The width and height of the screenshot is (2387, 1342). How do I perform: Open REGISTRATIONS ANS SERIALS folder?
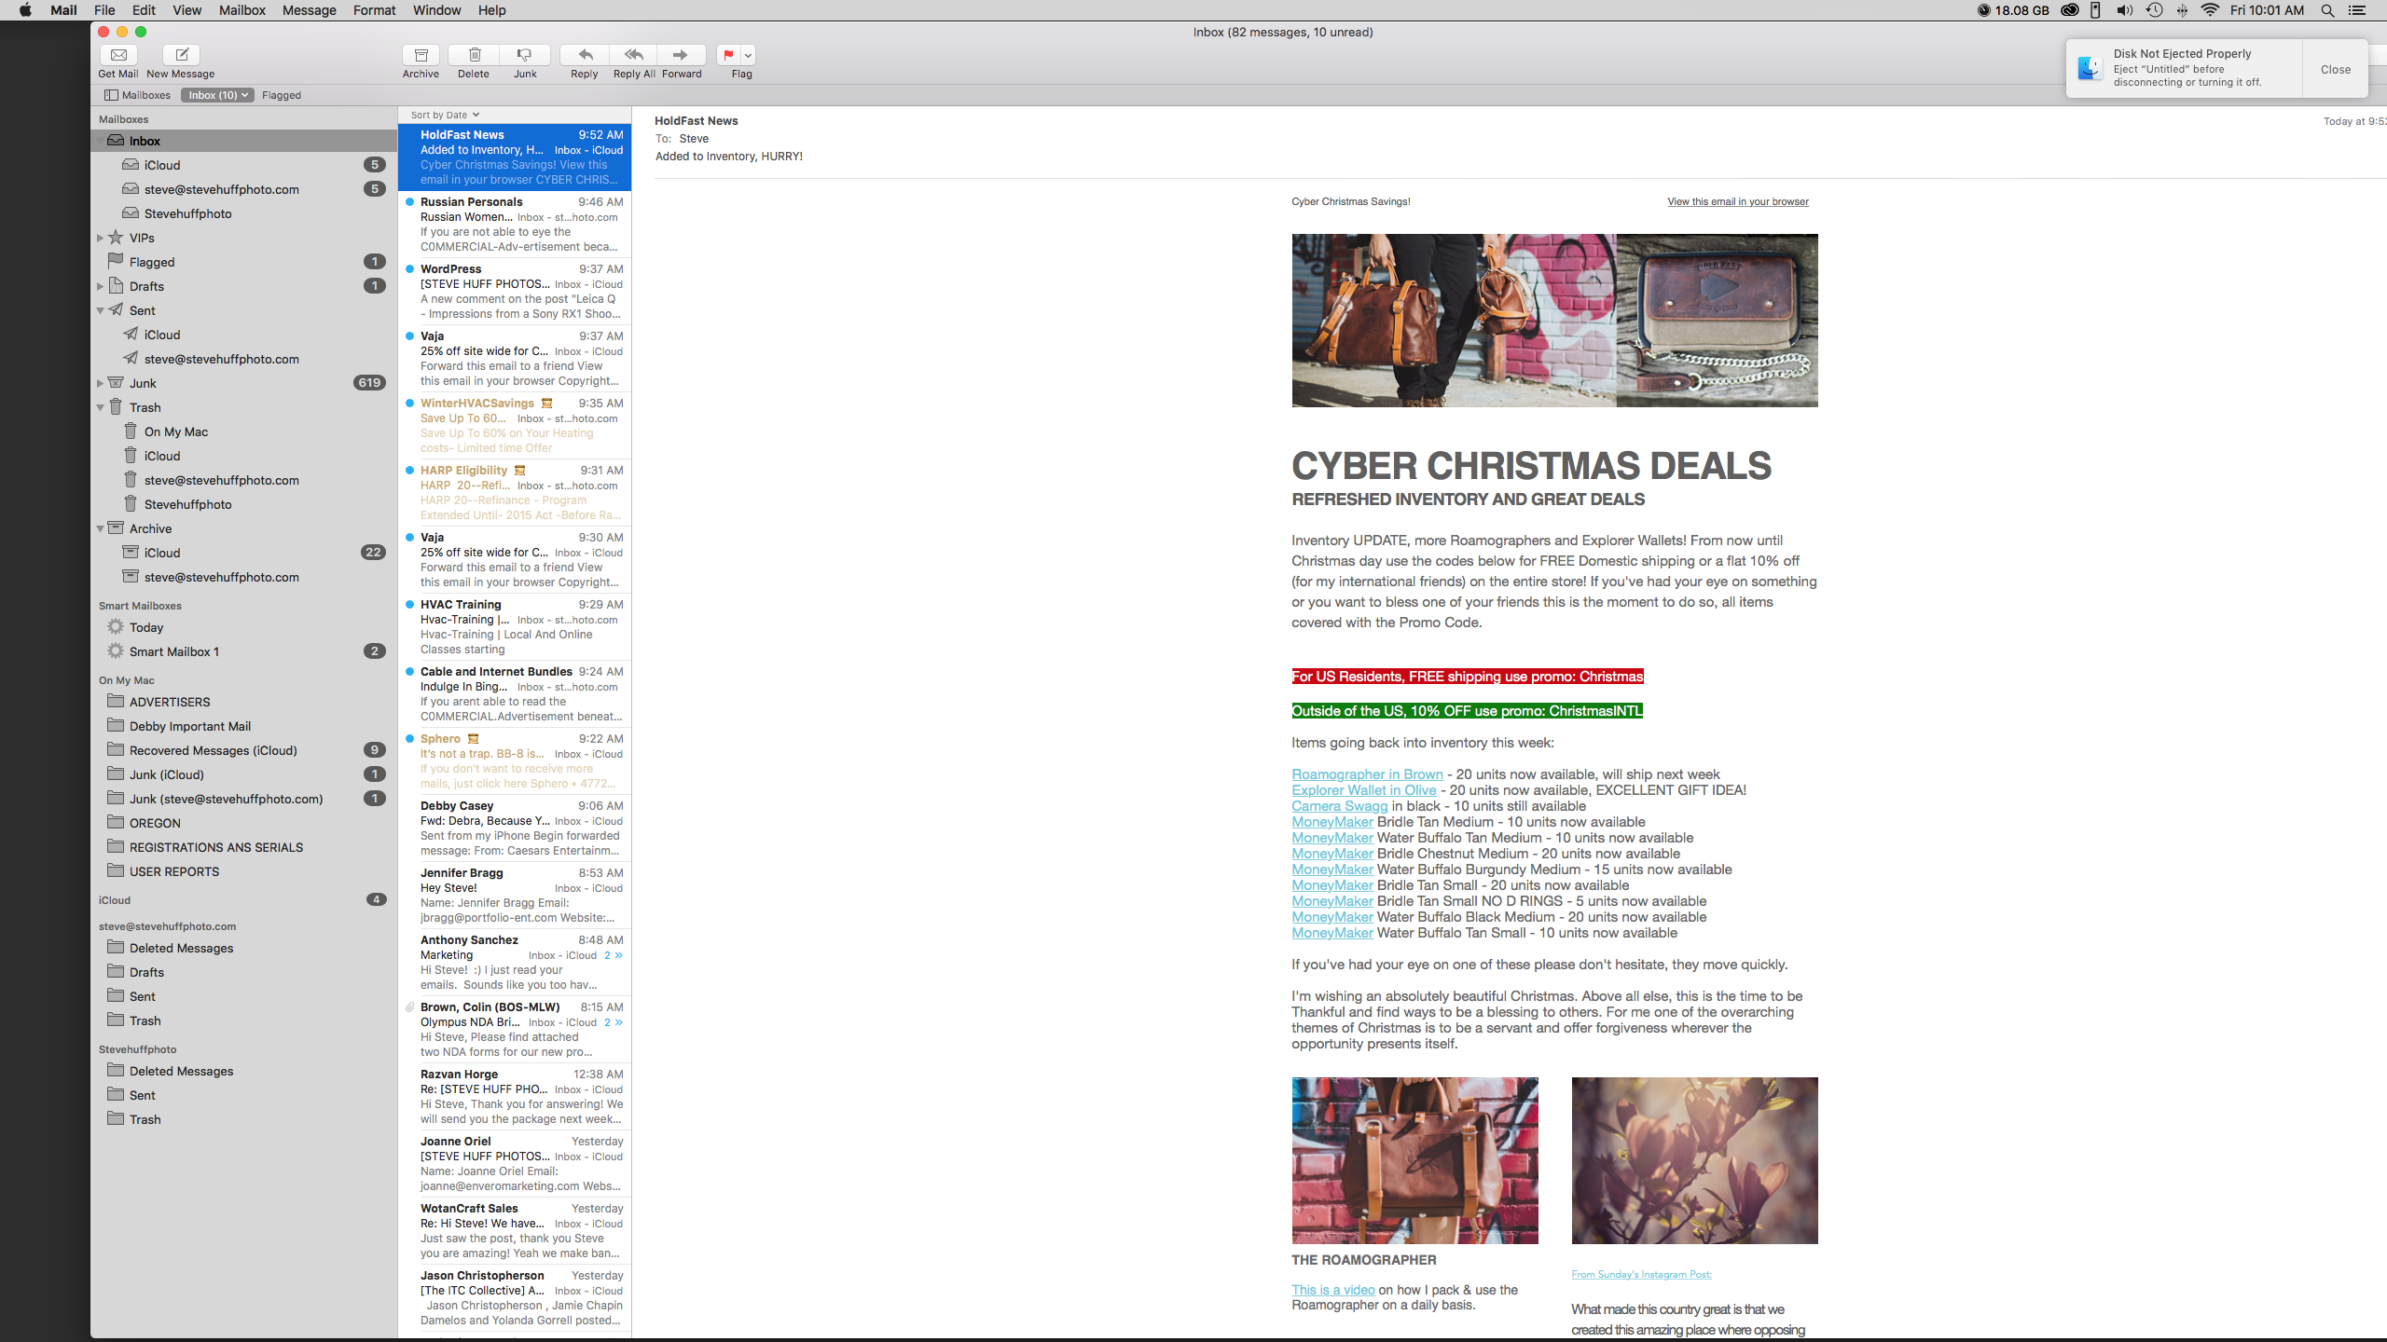tap(244, 847)
